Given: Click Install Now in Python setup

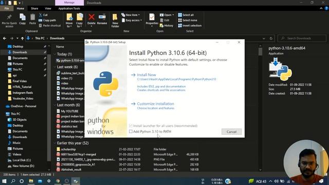Looking at the screenshot, I should tap(147, 75).
